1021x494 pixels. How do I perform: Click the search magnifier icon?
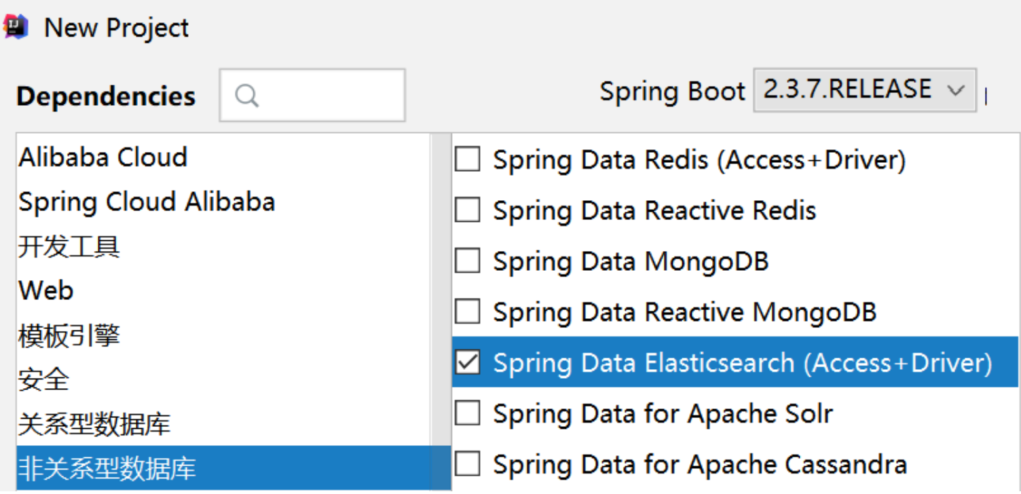tap(247, 96)
